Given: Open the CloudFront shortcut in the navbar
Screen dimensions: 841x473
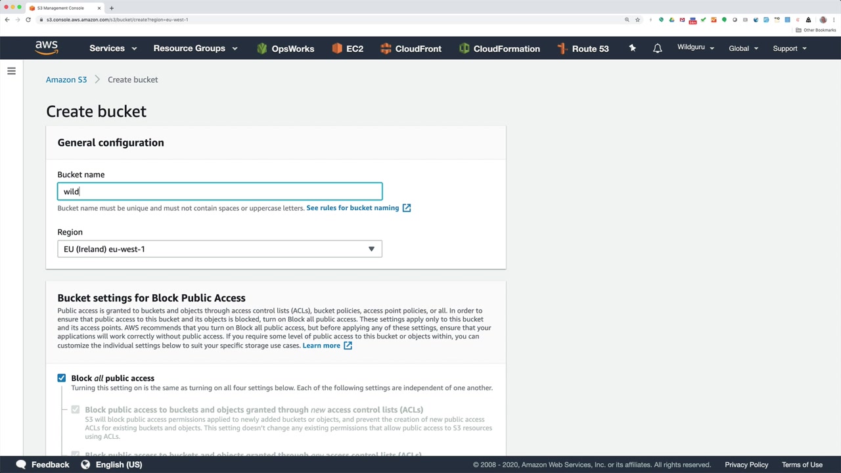Looking at the screenshot, I should [x=411, y=49].
